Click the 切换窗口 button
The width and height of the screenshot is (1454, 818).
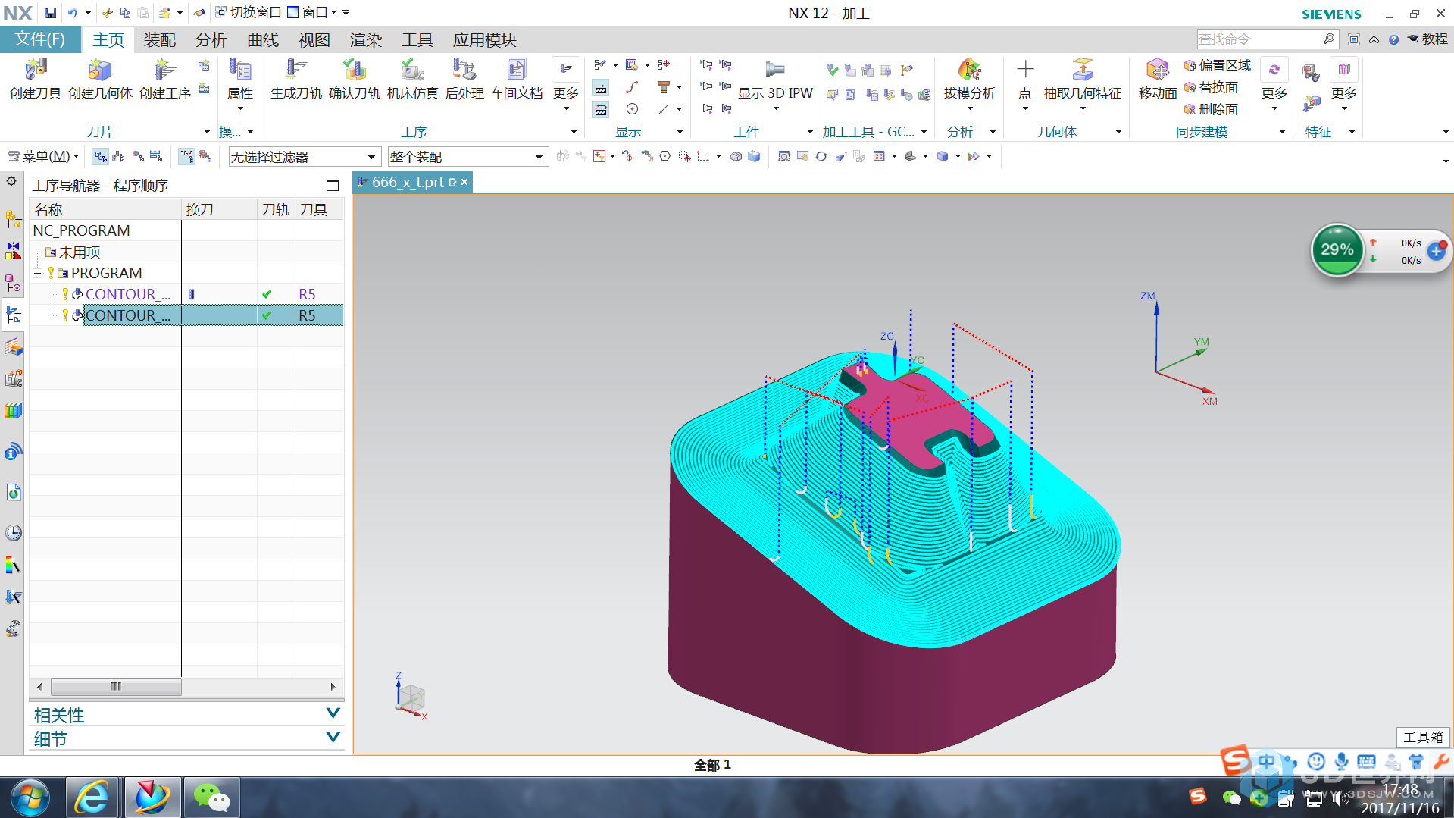point(248,12)
